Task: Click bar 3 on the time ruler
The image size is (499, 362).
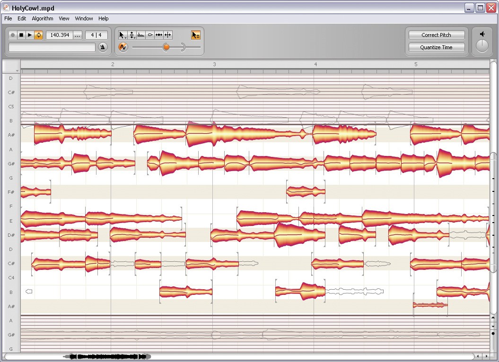Action: pyautogui.click(x=214, y=64)
